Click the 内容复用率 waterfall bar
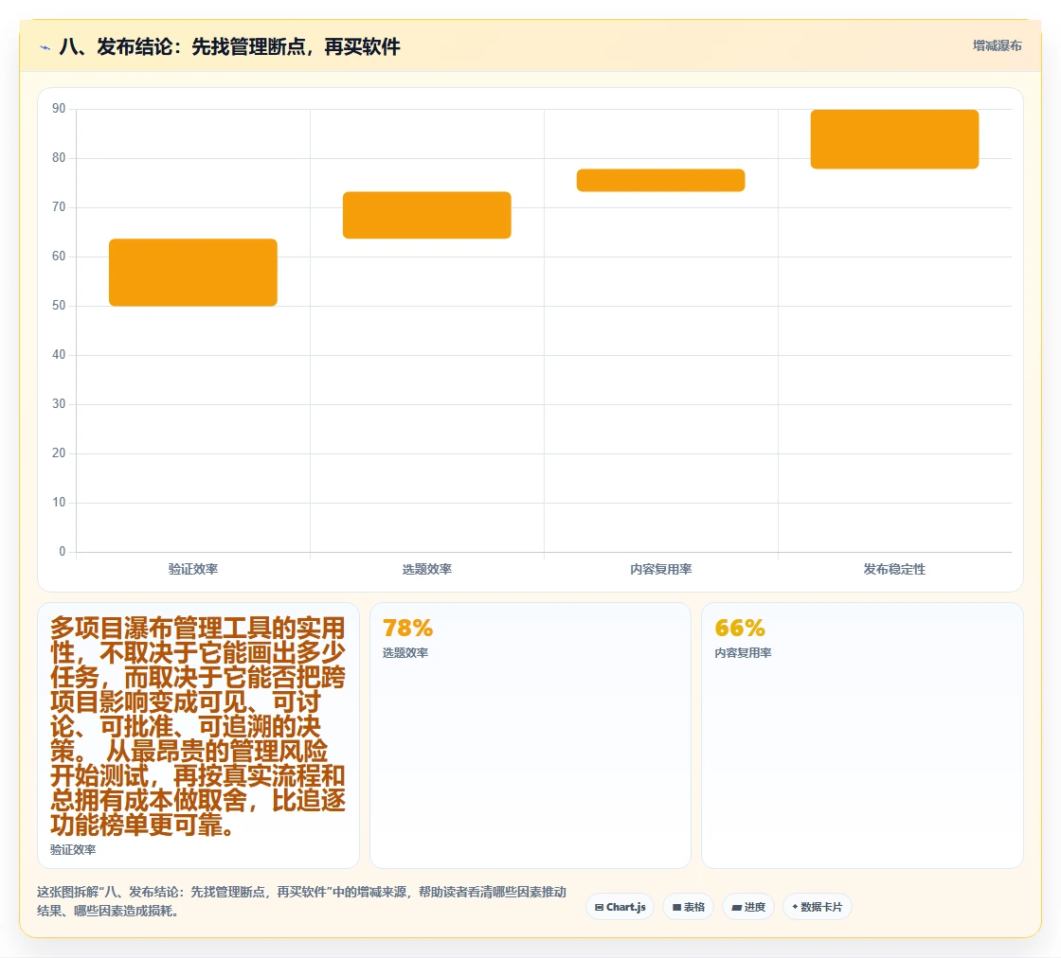The width and height of the screenshot is (1061, 958). click(x=660, y=180)
